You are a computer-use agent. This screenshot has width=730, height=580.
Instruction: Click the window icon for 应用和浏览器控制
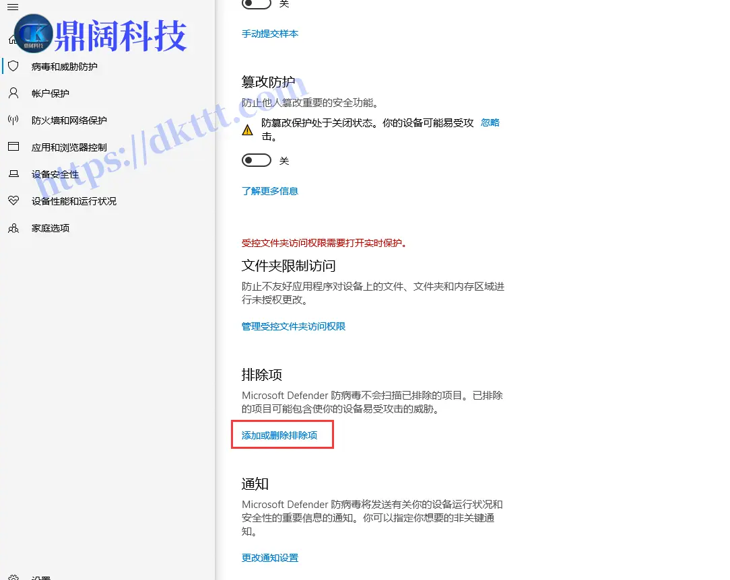13,147
